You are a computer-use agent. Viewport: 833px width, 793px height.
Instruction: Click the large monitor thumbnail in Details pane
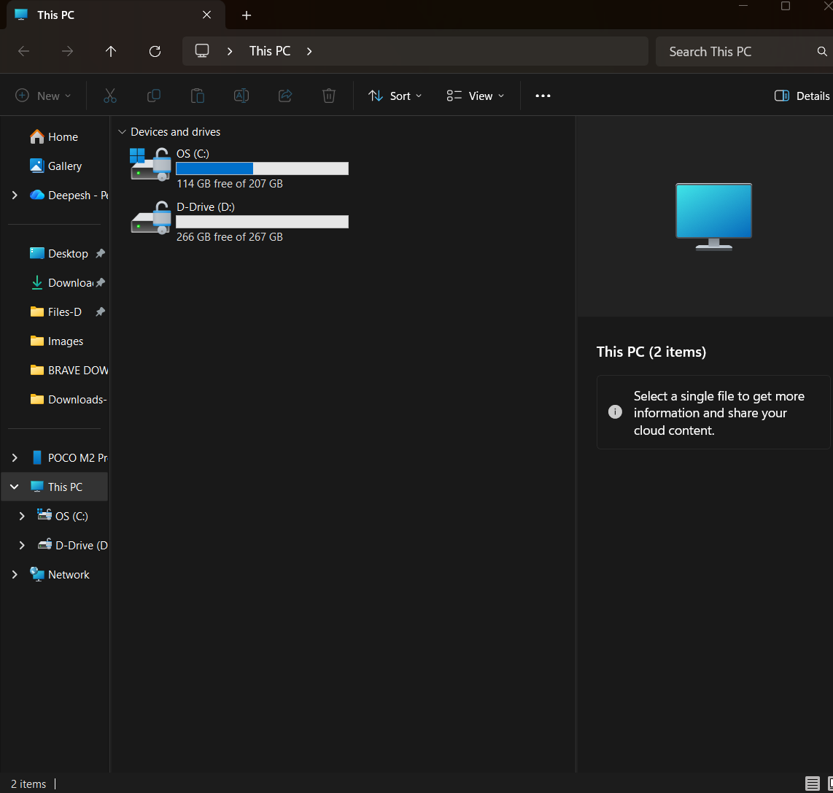point(713,217)
